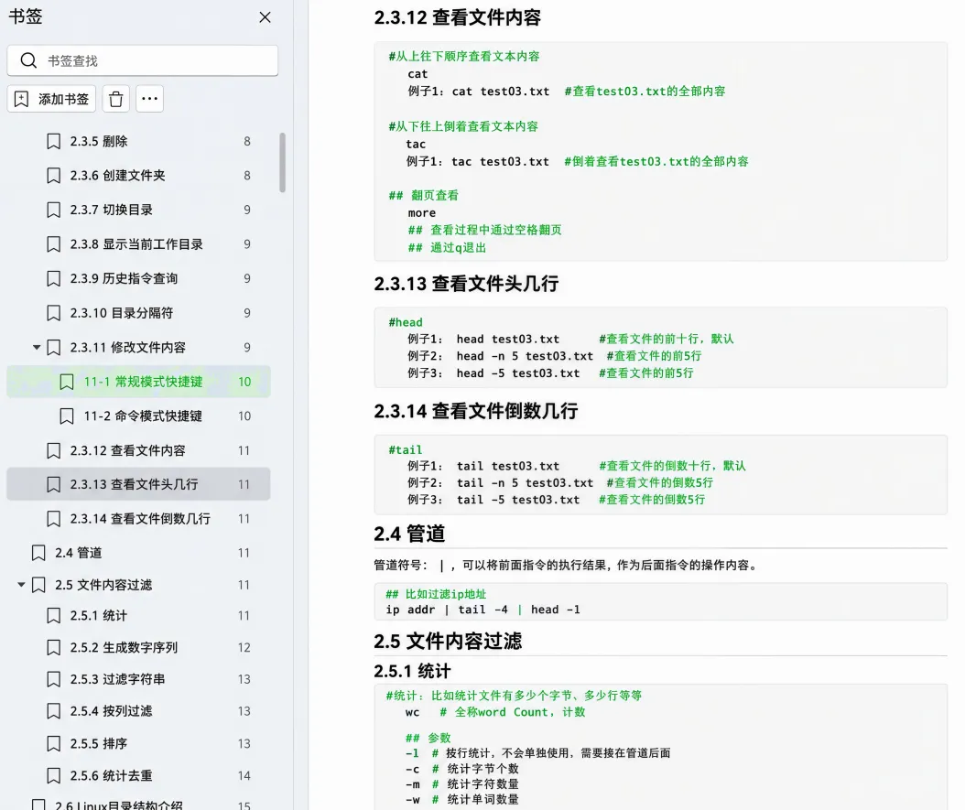Click the bookmark icon beside 2.3.7 切换目录
Image resolution: width=965 pixels, height=810 pixels.
point(53,211)
